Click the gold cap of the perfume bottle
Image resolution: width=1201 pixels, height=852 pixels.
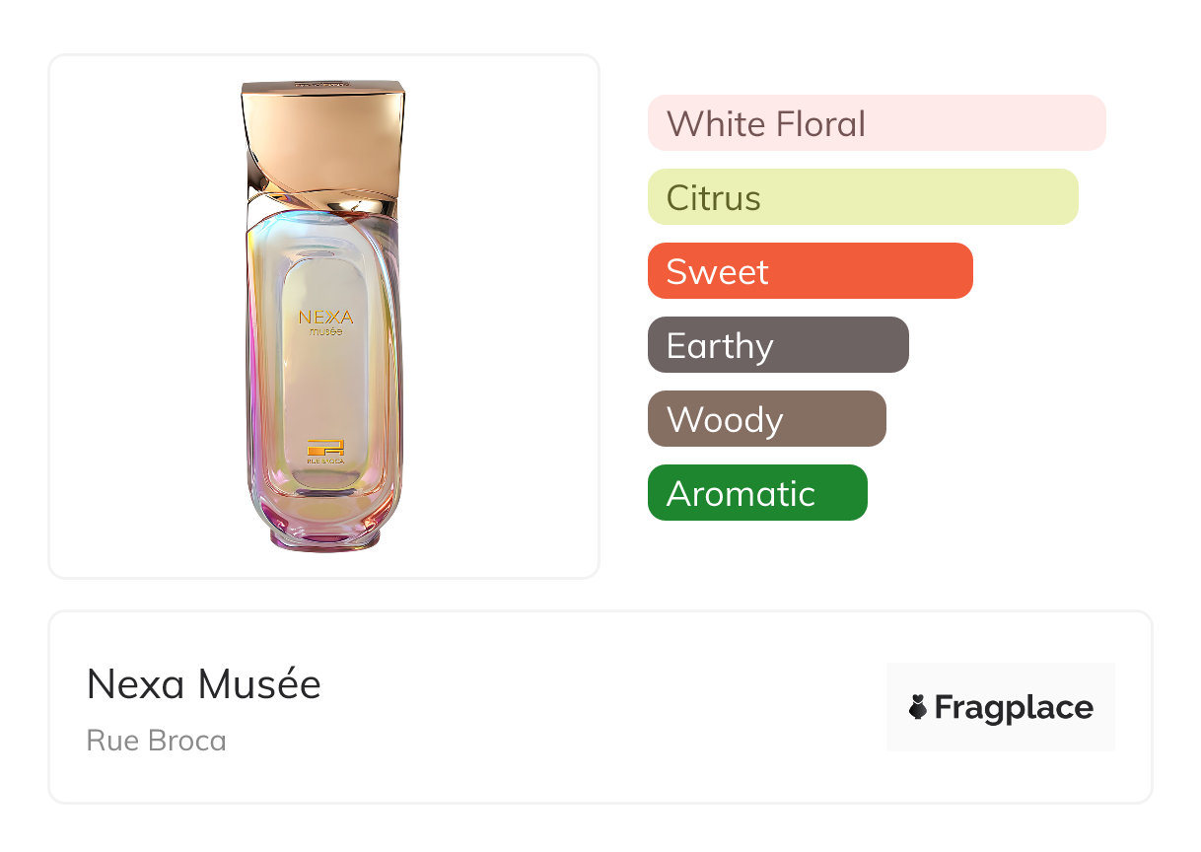(325, 133)
